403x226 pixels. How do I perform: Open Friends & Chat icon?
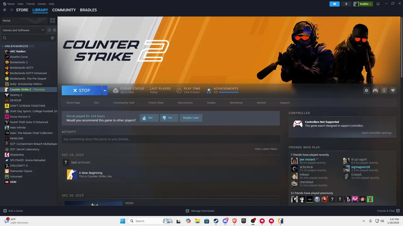398,211
